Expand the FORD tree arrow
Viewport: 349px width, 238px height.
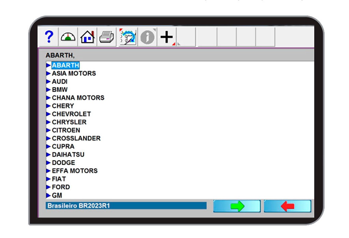[x=48, y=187]
